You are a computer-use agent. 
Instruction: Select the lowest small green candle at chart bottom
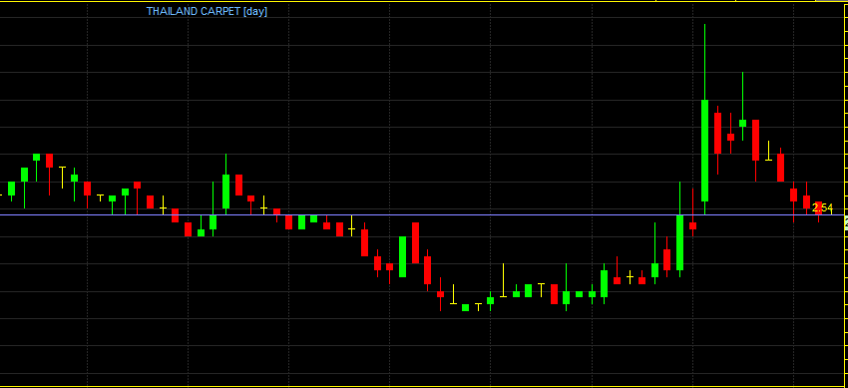click(x=466, y=308)
